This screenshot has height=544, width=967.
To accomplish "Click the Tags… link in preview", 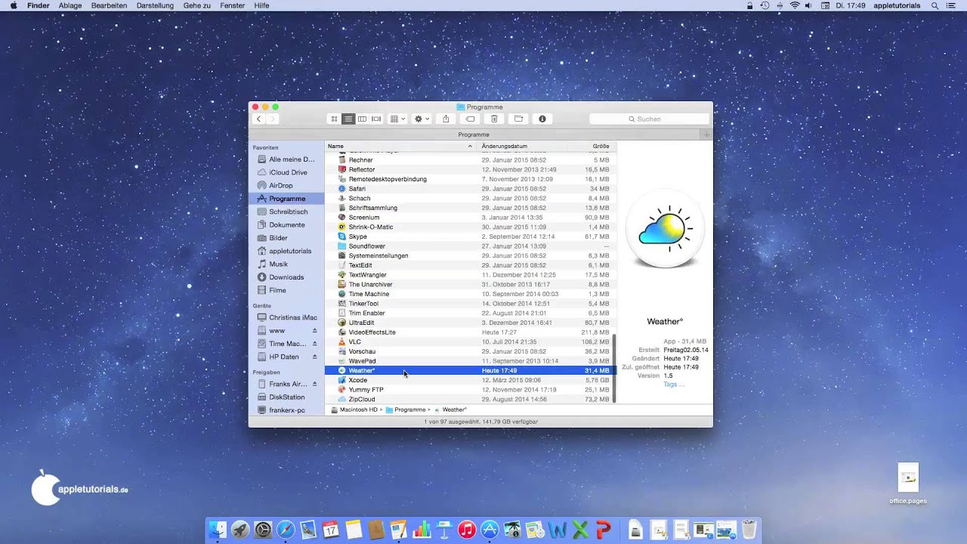I will click(674, 384).
